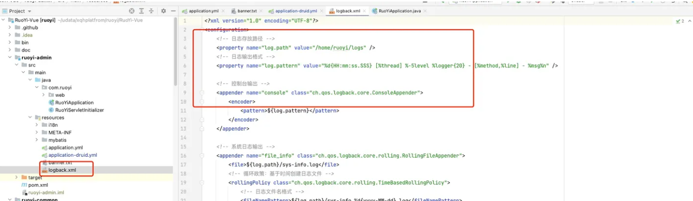Click line number 7 in the gutter
Image resolution: width=693 pixels, height=201 pixels.
point(185,75)
